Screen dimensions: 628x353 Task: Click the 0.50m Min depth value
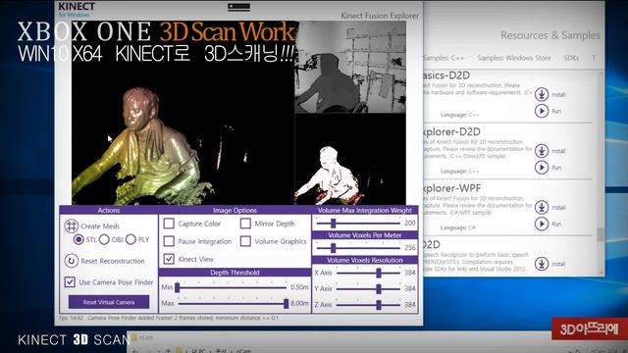point(299,287)
